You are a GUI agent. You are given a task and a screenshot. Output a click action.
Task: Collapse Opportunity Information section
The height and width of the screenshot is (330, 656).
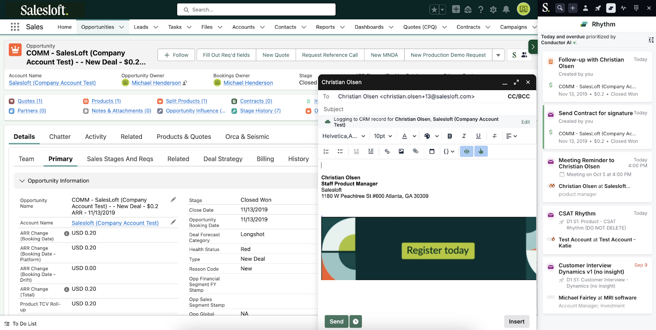(x=22, y=181)
